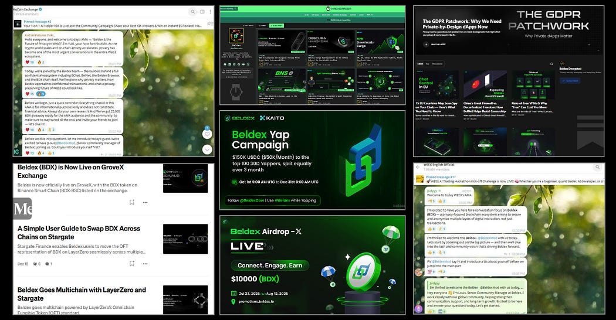Open Chat Control in EU article thumbnail
616x320 pixels.
click(437, 85)
